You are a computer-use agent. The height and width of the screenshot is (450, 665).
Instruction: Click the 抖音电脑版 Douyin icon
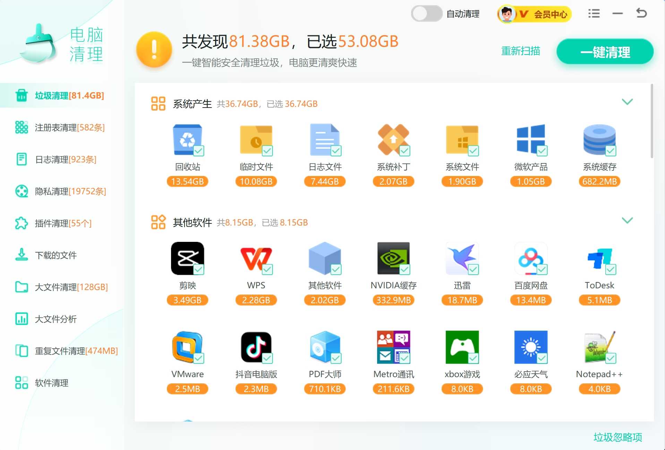[x=256, y=347]
